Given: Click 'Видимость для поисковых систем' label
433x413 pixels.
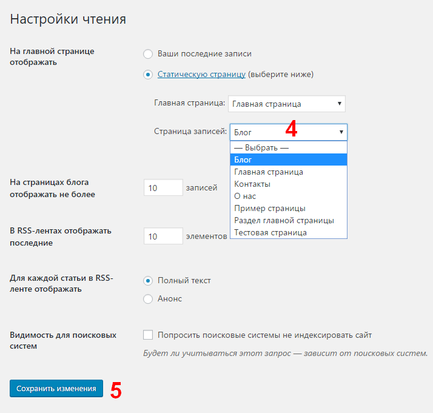Looking at the screenshot, I should pyautogui.click(x=63, y=340).
